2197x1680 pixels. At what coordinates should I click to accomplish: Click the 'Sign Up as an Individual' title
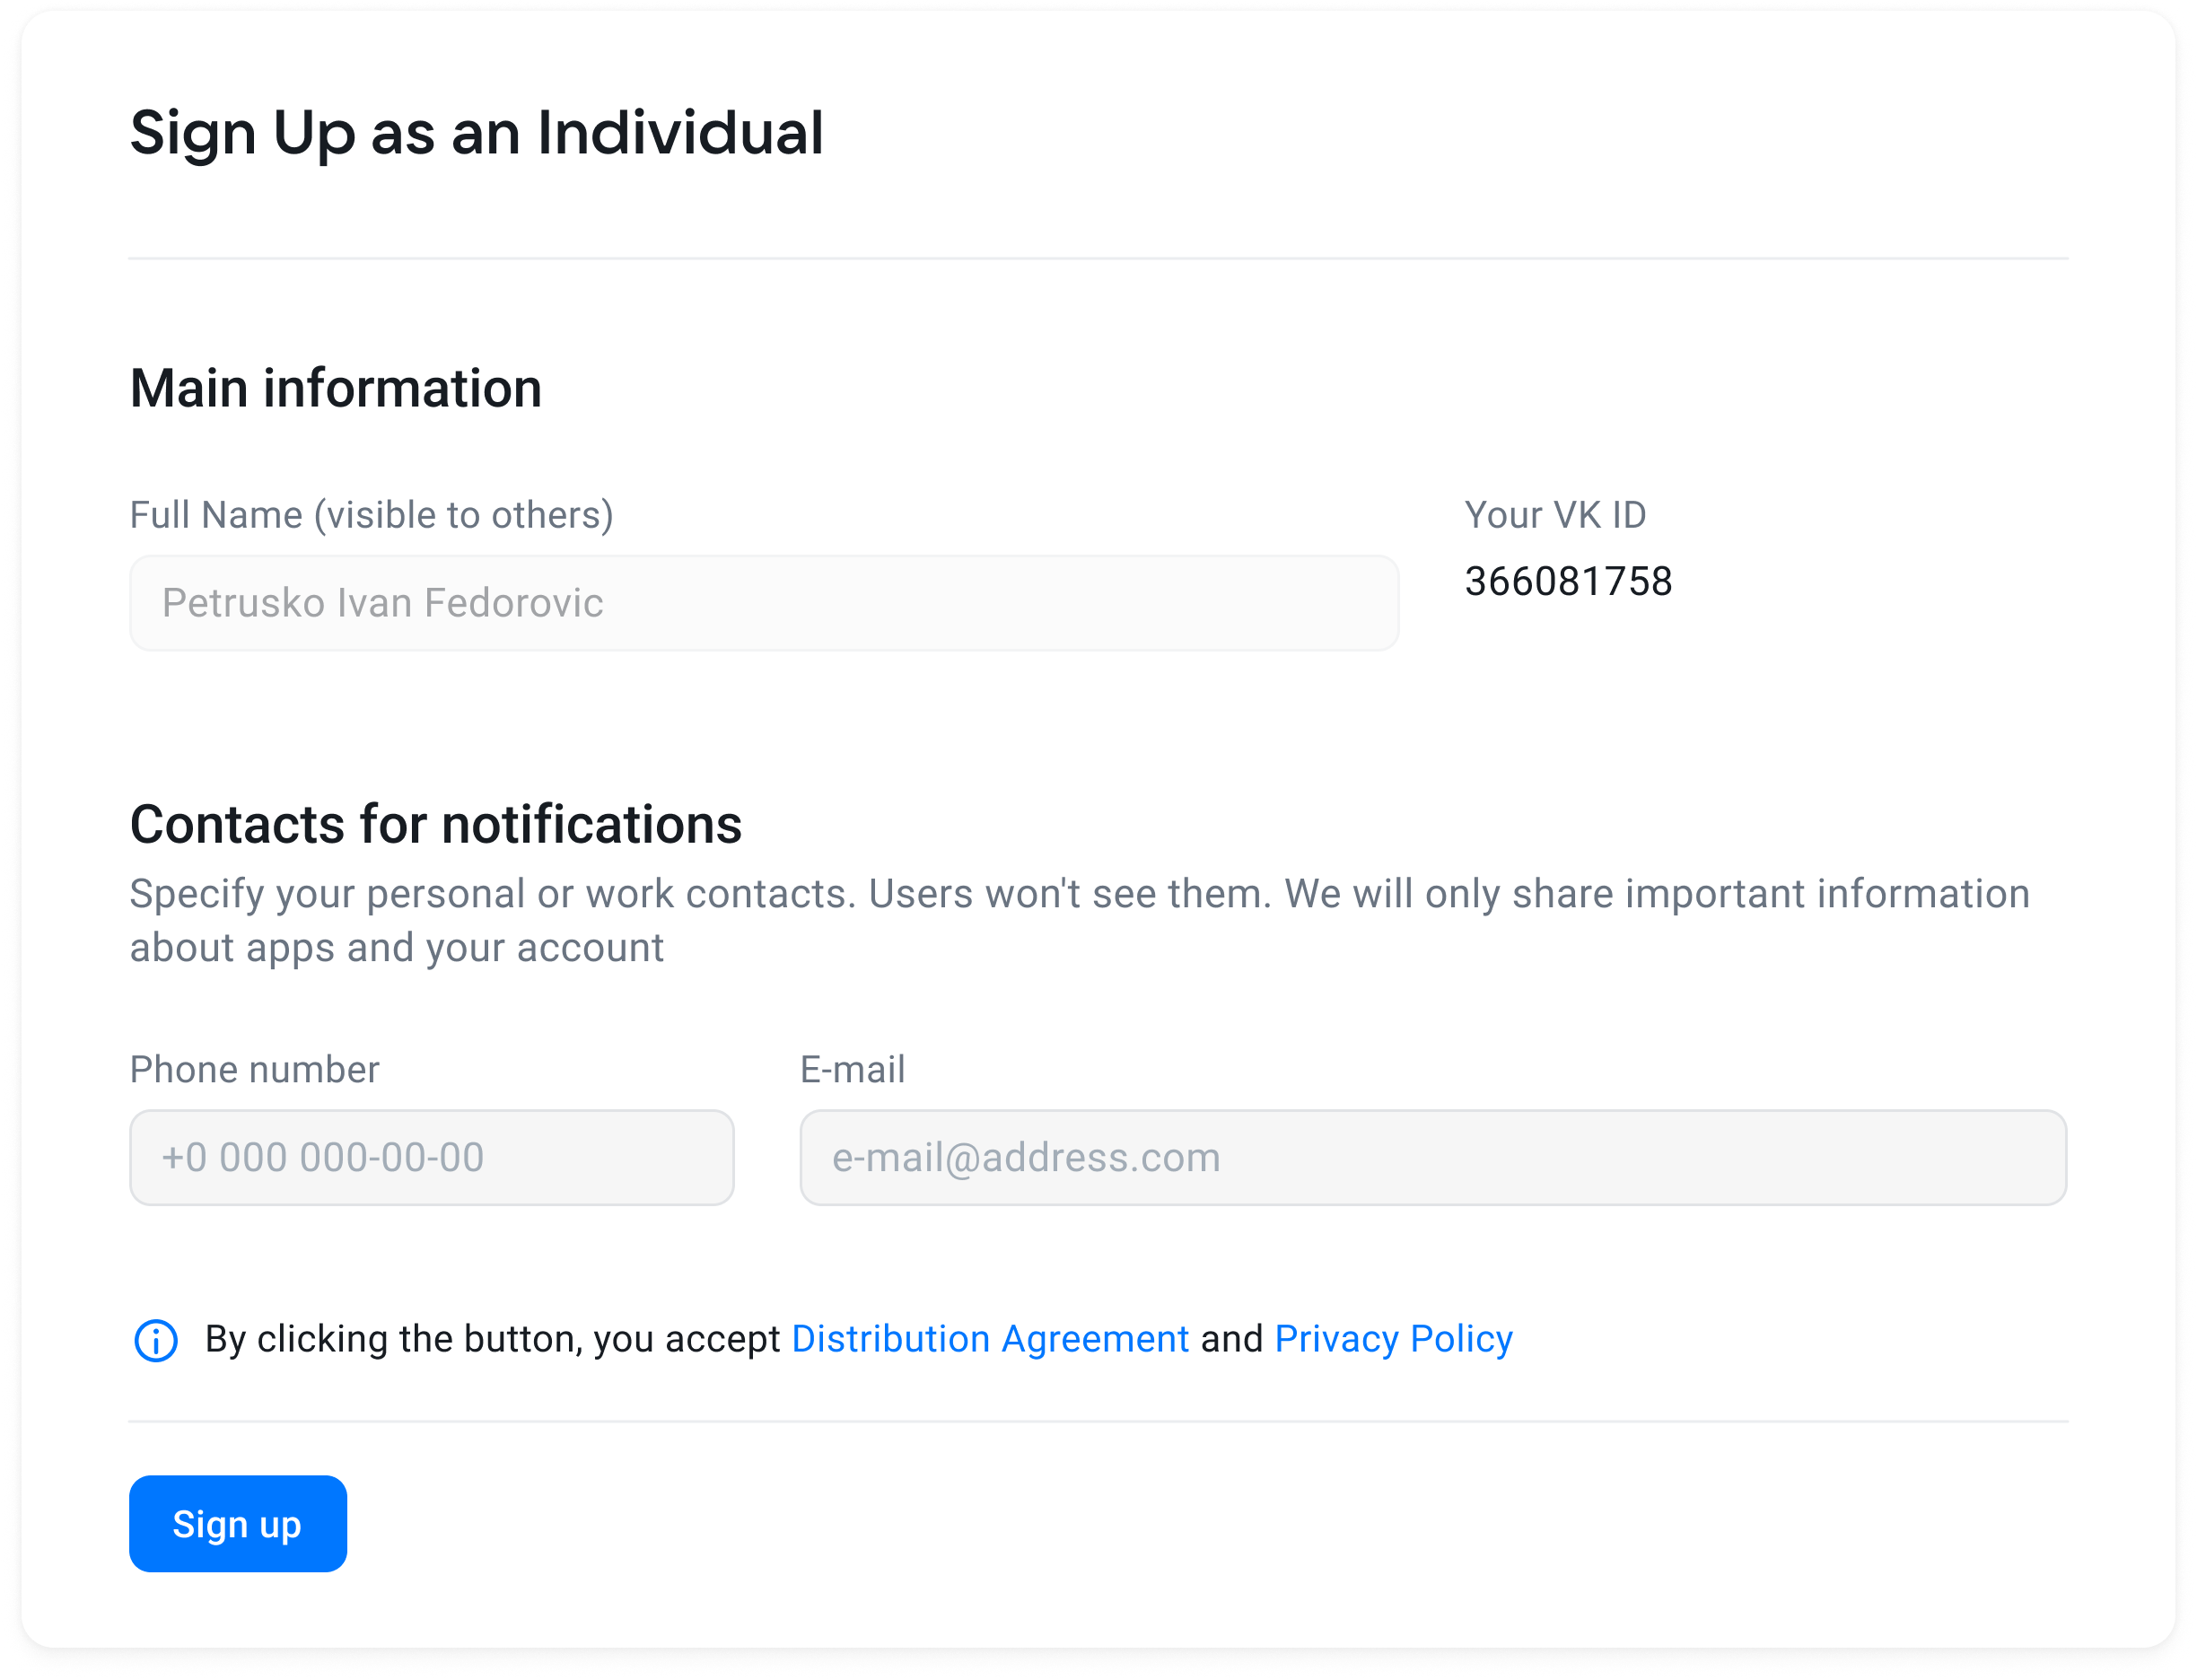[477, 134]
